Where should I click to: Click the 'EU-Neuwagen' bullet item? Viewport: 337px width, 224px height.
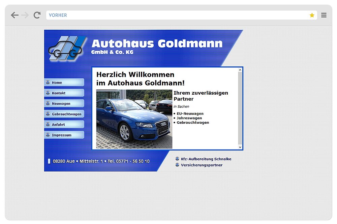pos(190,114)
